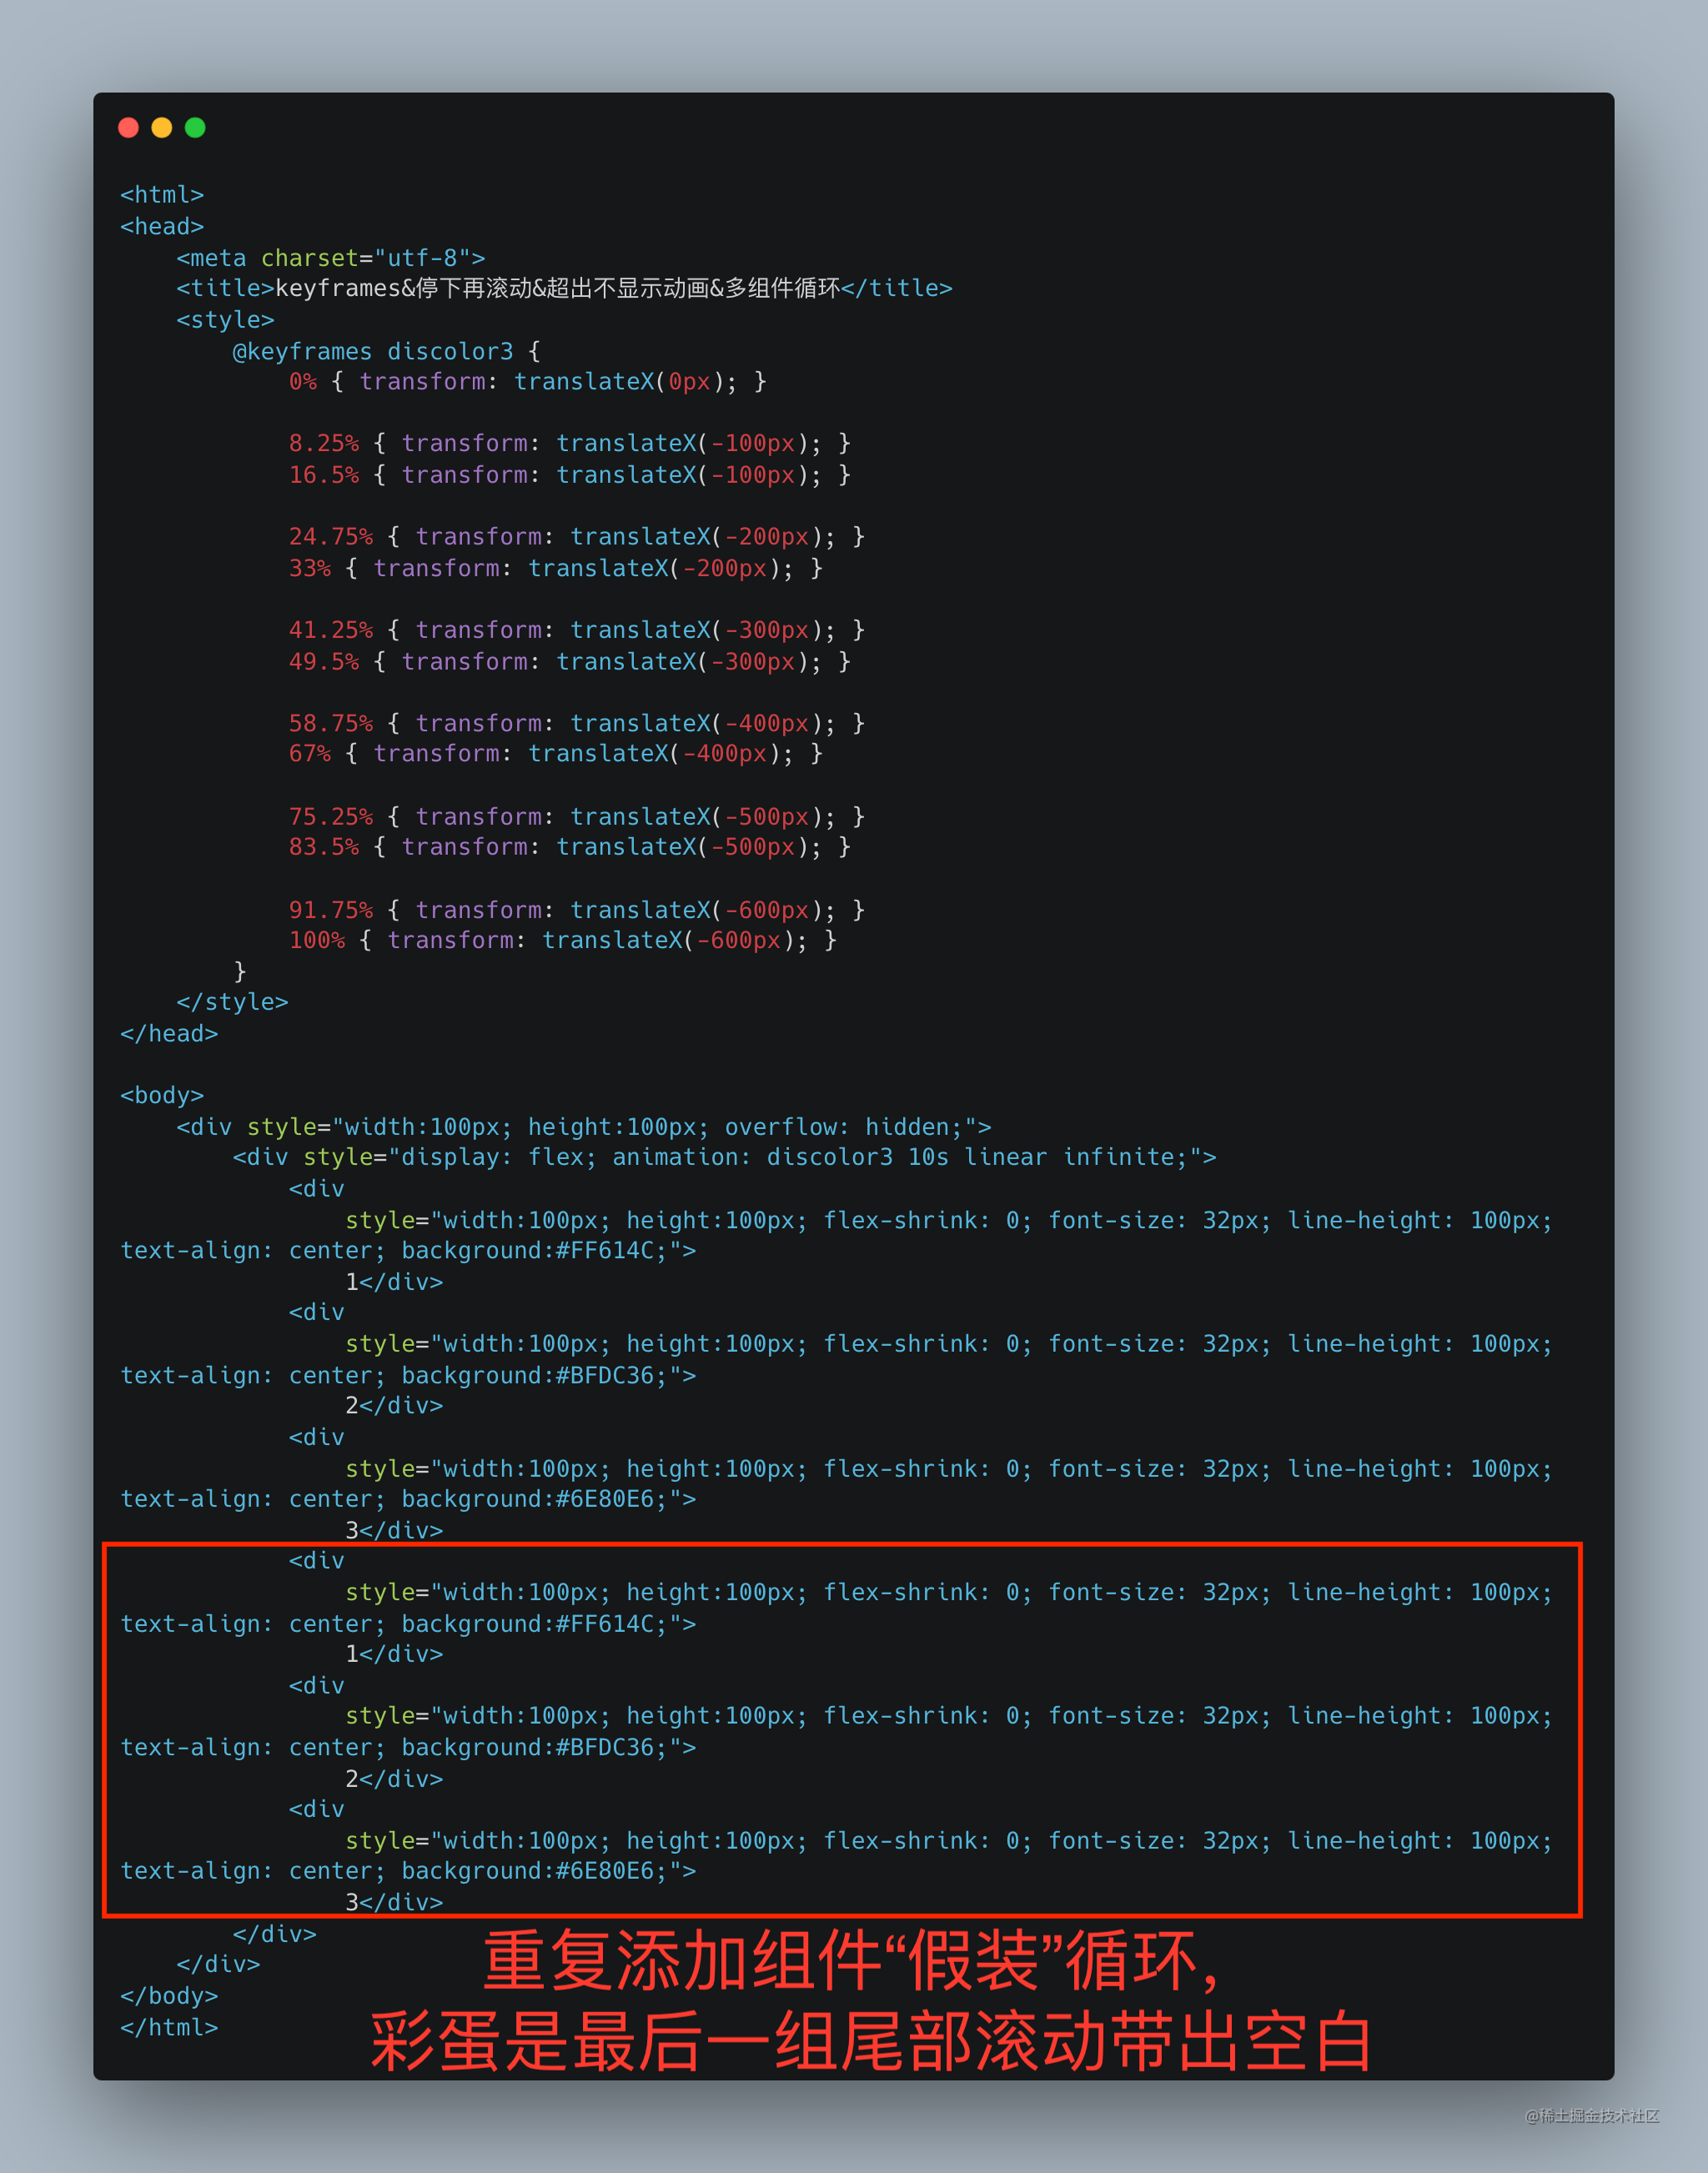This screenshot has height=2173, width=1708.
Task: Click the 24.75% keyframe line
Action: coord(577,537)
